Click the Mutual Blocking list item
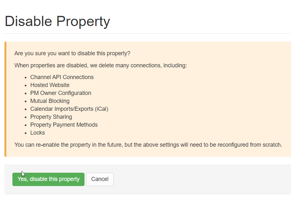 50,101
